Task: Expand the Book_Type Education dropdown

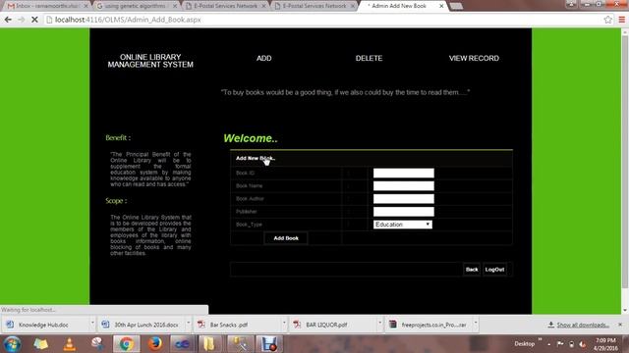Action: (403, 225)
